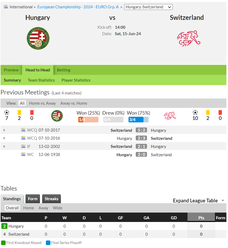
Task: Open the European Championship 2024 EURO Grp. A link
Action: 78,7
